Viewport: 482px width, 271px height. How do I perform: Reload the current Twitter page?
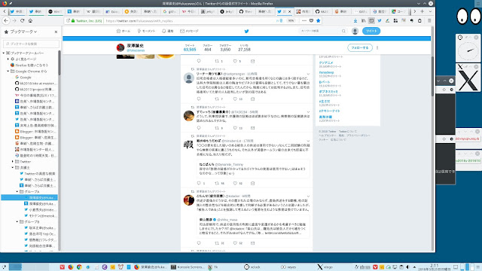pyautogui.click(x=22, y=20)
